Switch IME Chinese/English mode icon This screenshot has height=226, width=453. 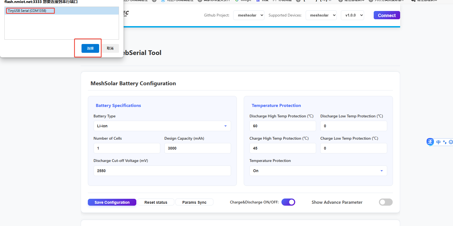click(438, 142)
